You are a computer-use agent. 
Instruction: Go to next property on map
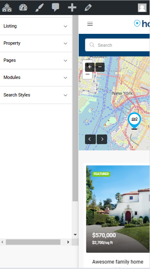pyautogui.click(x=102, y=139)
